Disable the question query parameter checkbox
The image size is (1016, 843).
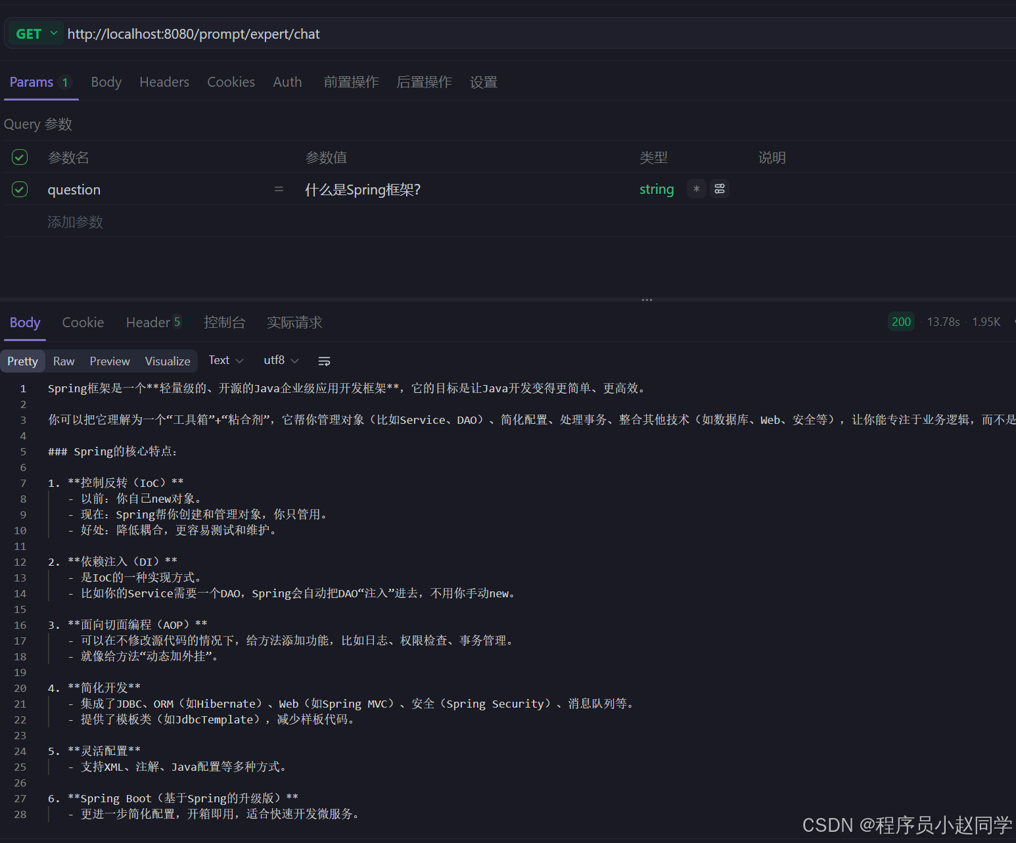pyautogui.click(x=19, y=189)
